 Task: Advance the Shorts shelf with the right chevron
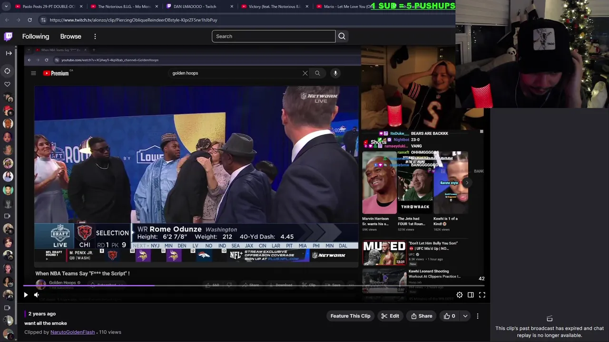[x=467, y=182]
